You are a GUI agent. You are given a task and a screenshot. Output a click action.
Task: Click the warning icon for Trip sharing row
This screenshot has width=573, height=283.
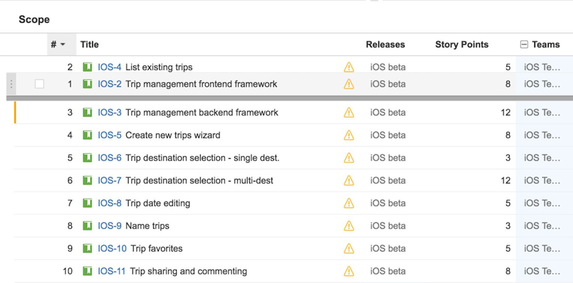point(349,271)
